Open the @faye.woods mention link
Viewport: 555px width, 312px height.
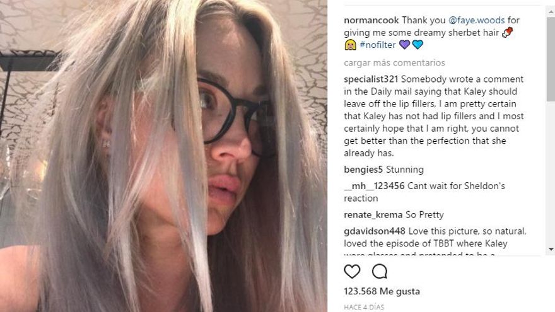tap(476, 20)
